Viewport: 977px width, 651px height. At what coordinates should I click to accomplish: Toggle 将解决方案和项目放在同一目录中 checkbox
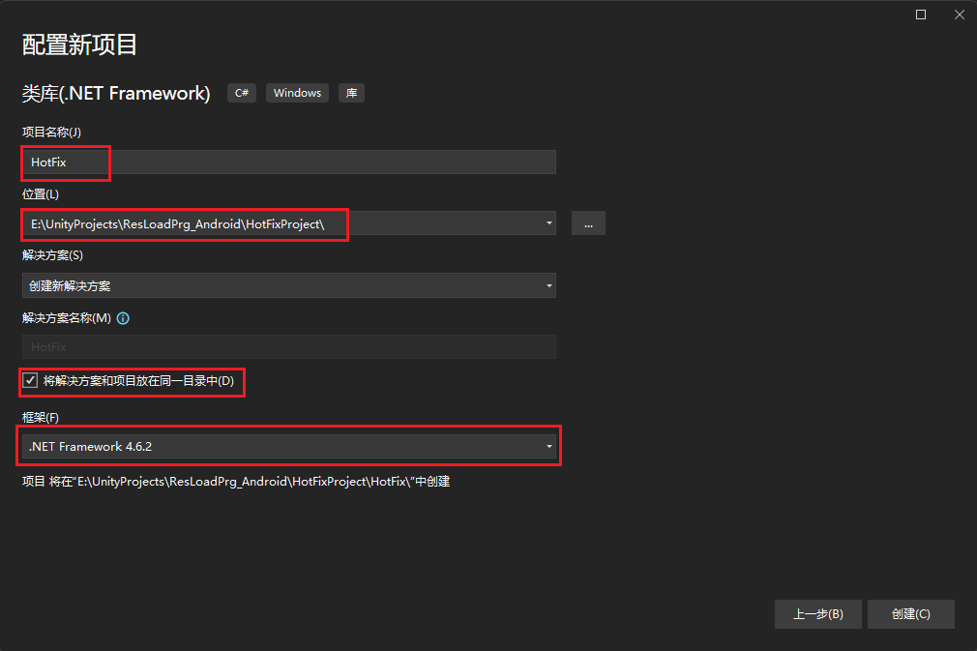[31, 381]
